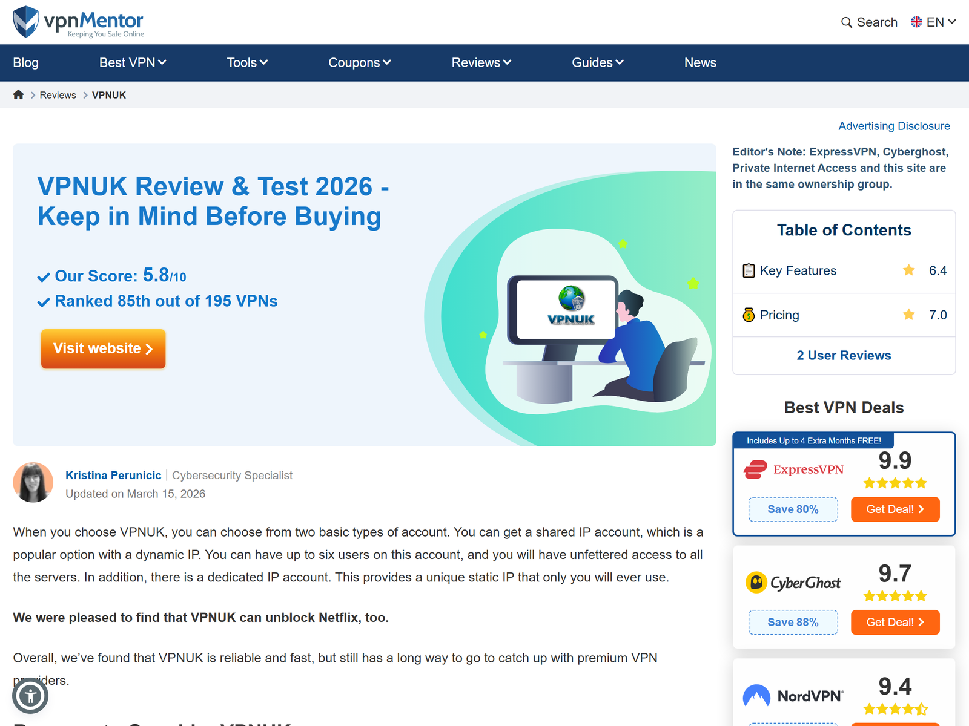Click VPNUK current breadcrumb item

pyautogui.click(x=109, y=95)
